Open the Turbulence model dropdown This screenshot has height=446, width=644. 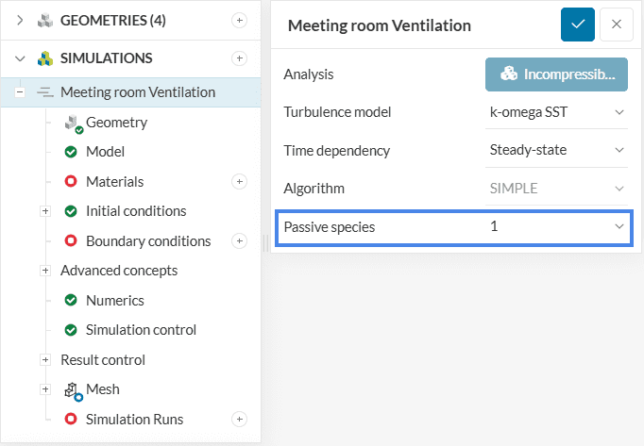pos(556,112)
